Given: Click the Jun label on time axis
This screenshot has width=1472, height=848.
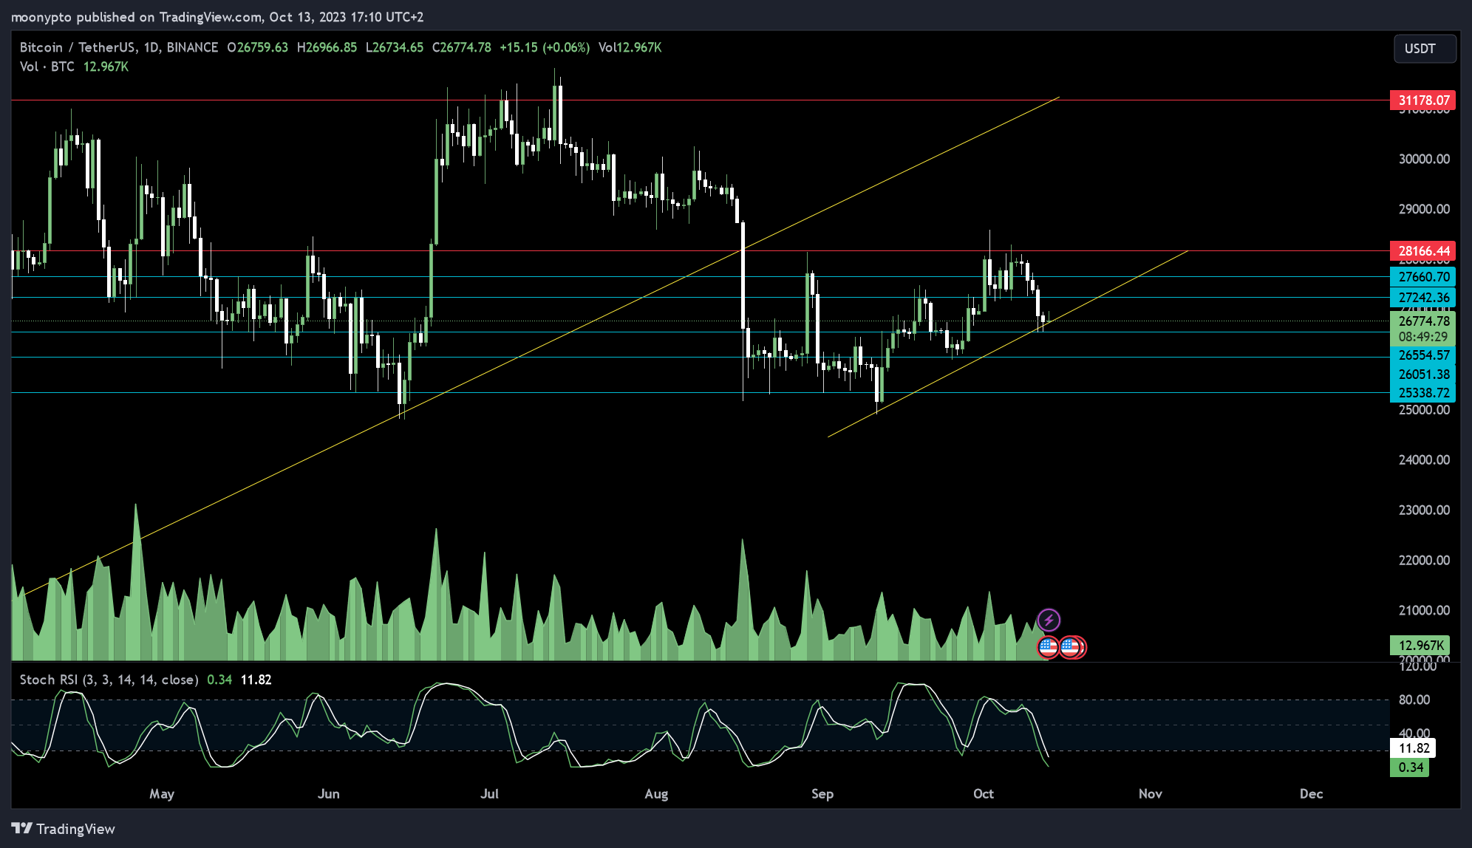Looking at the screenshot, I should pos(329,794).
